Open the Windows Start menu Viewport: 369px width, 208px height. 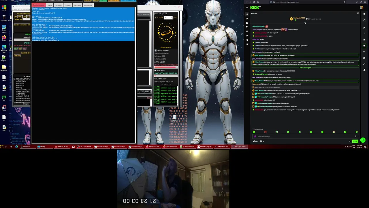[x=2, y=147]
